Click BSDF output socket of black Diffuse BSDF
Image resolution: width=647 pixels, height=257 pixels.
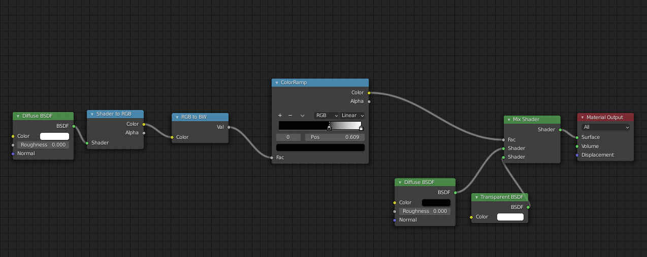[456, 193]
